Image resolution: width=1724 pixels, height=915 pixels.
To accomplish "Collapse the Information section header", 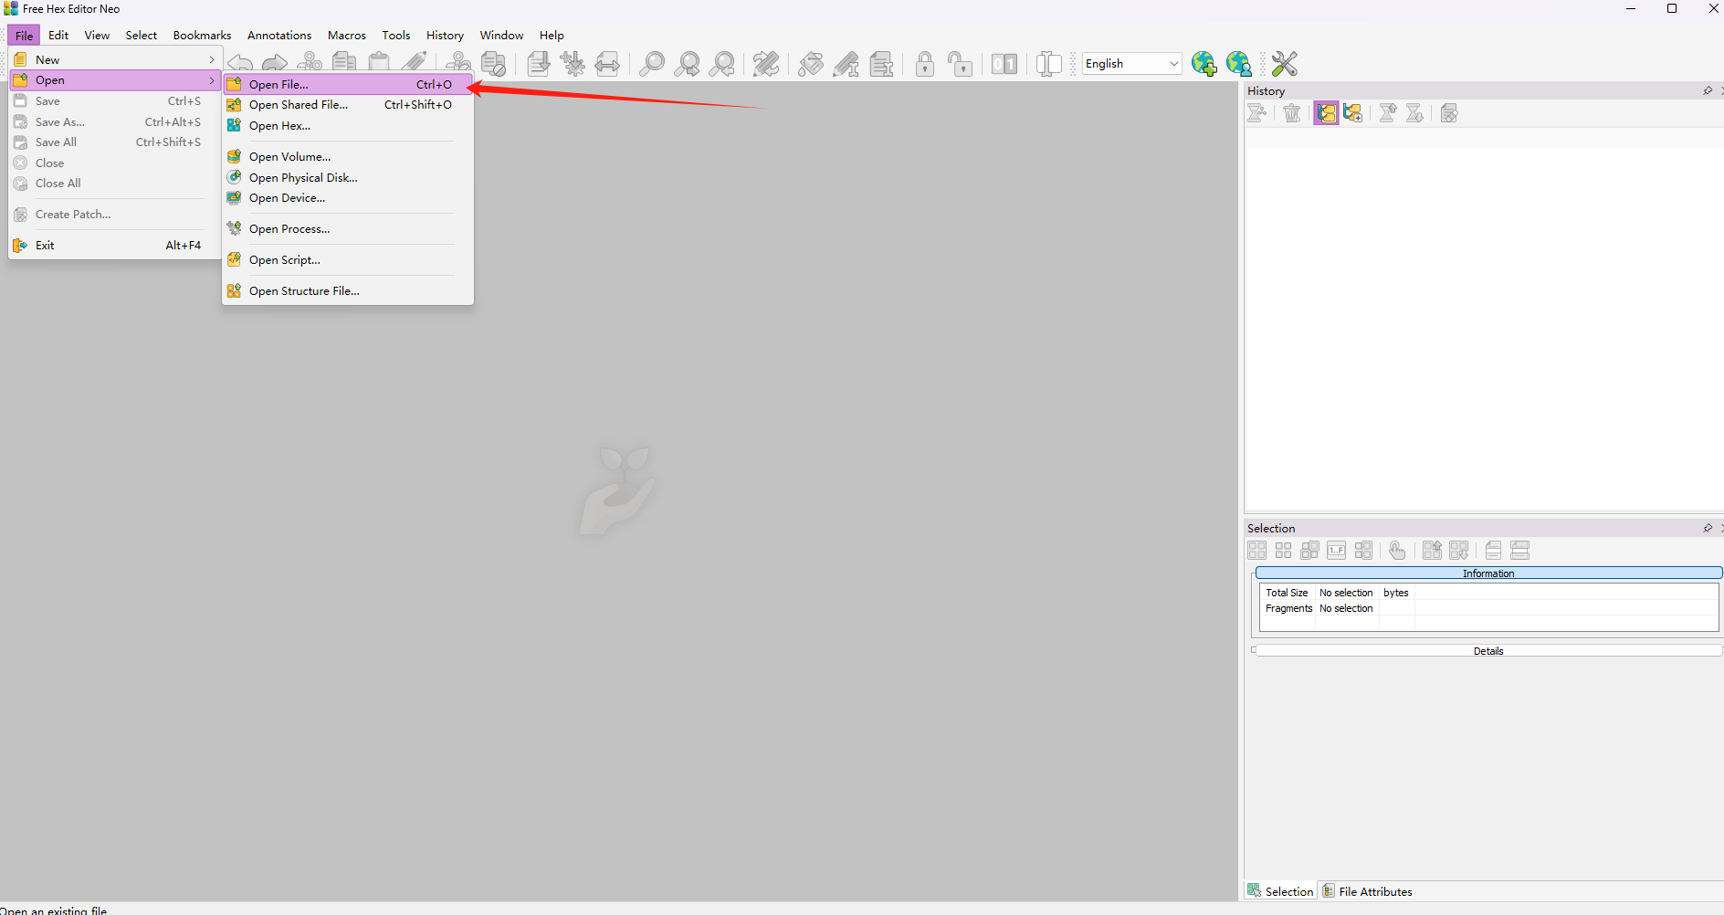I will coord(1488,573).
